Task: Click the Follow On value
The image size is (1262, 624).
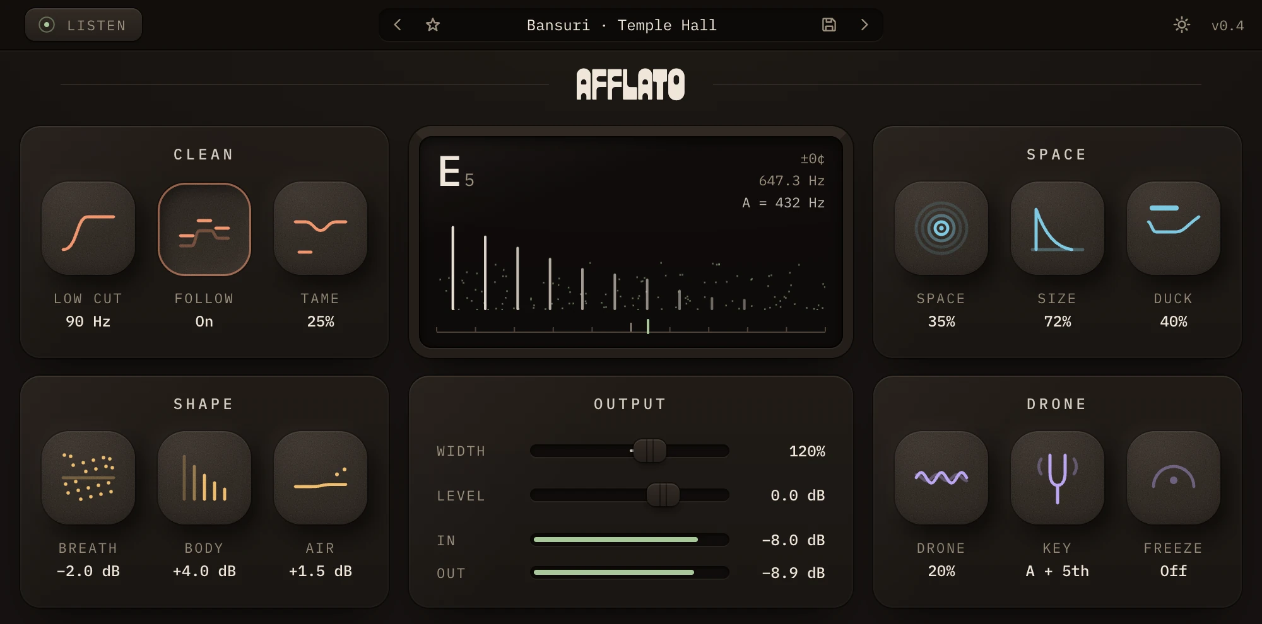Action: [204, 321]
